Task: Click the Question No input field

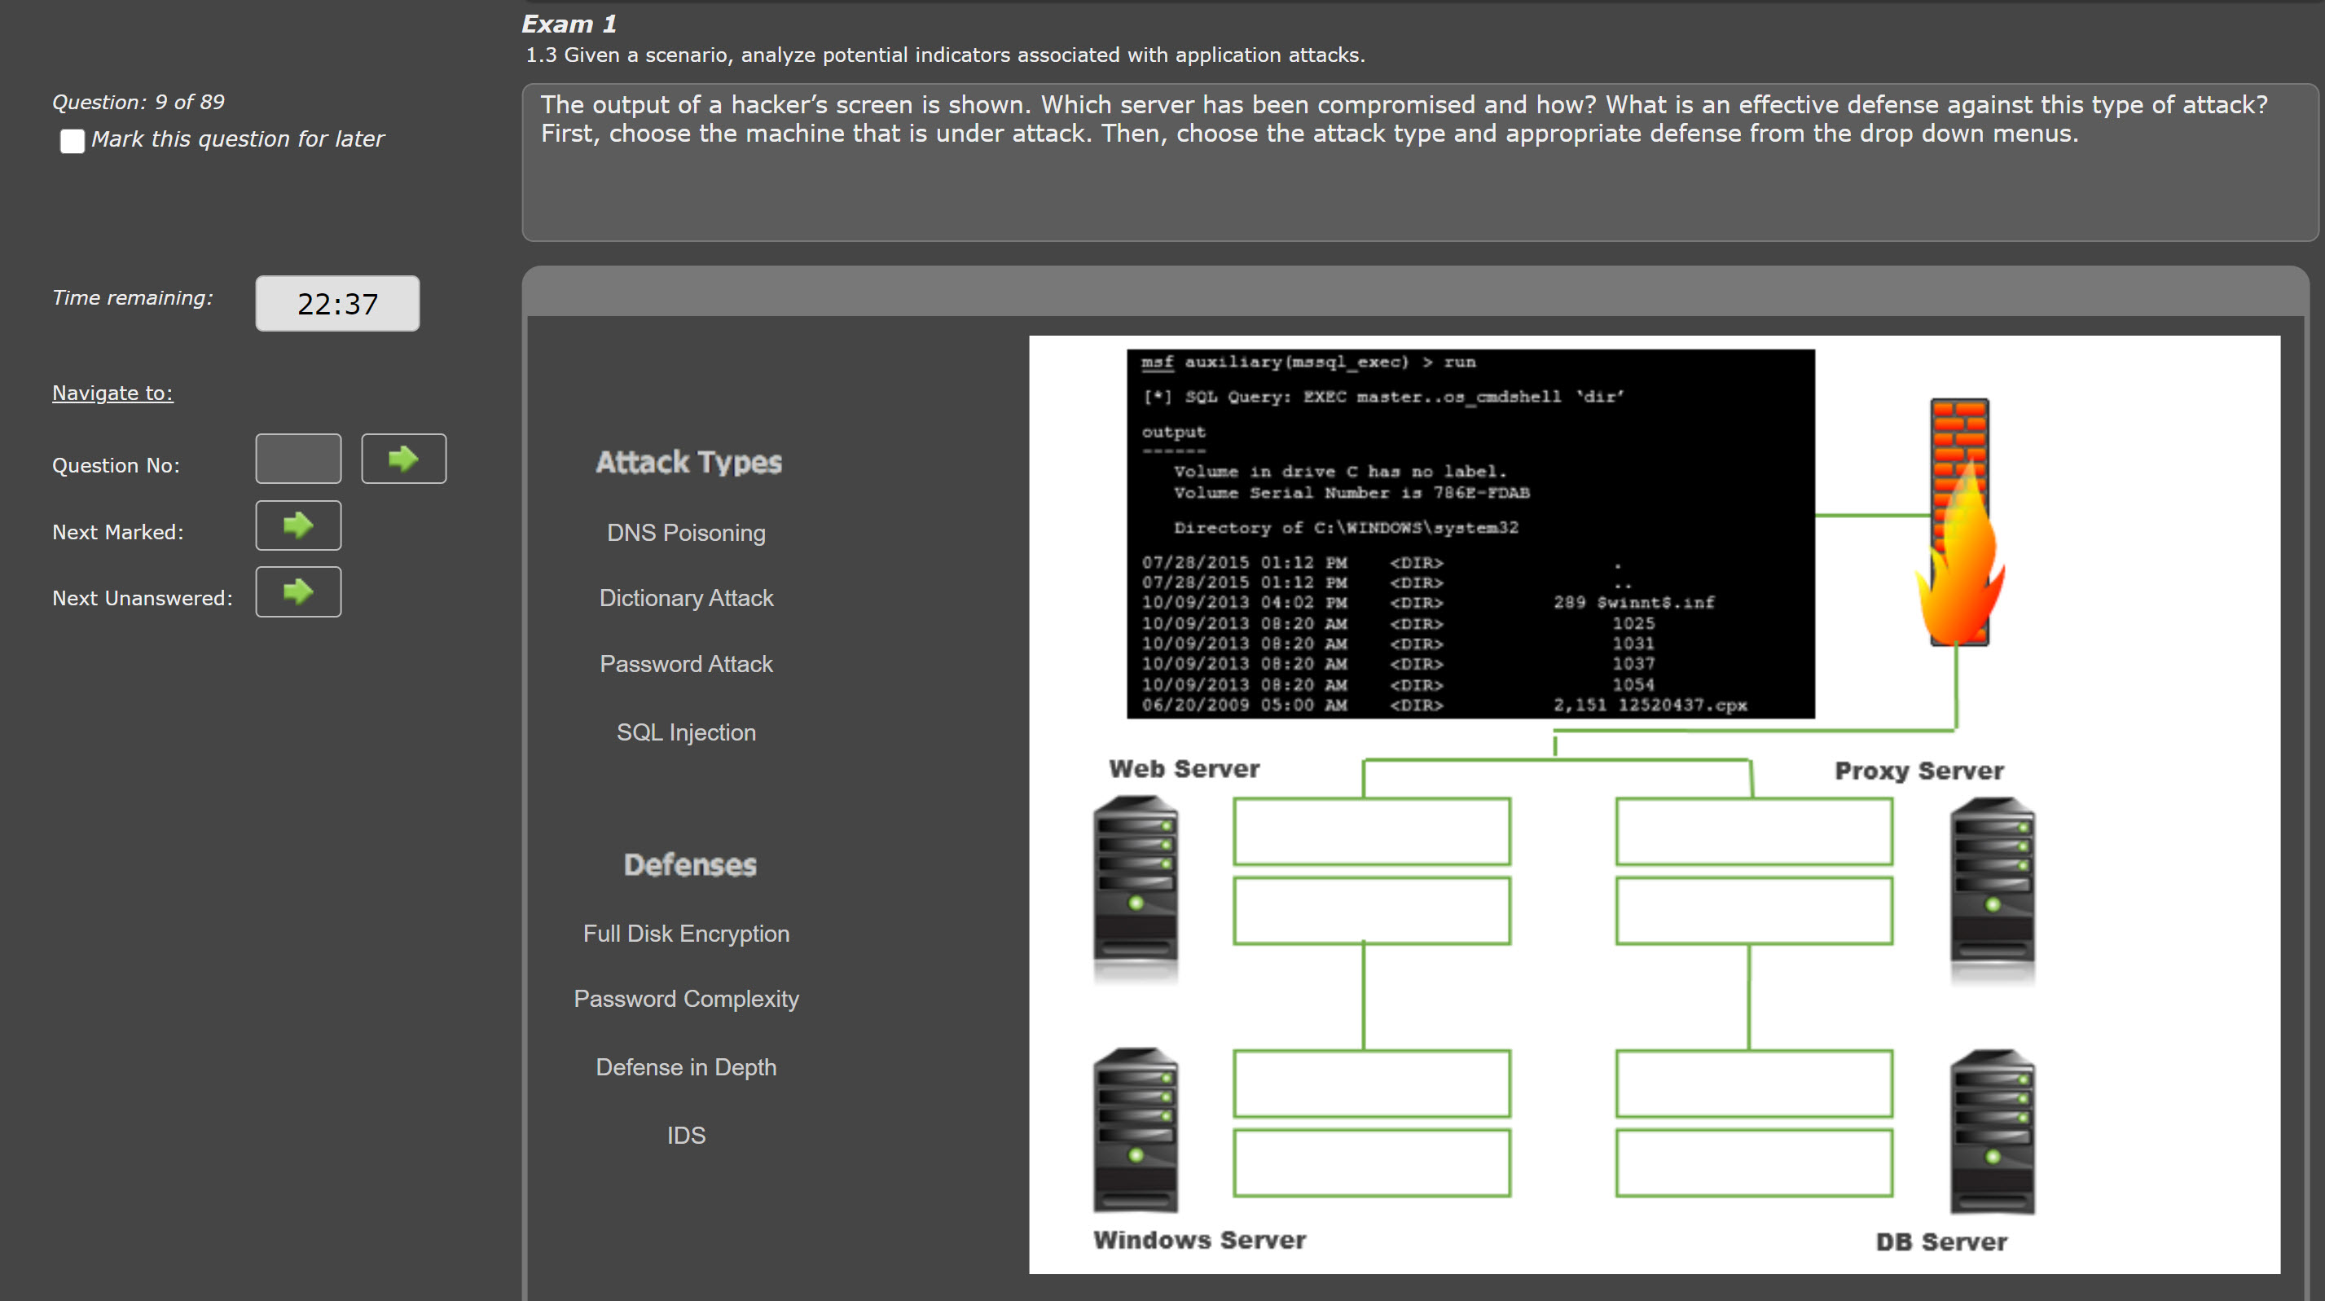Action: (298, 459)
